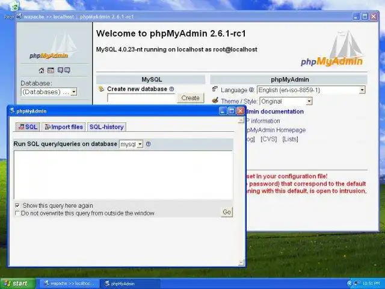Image resolution: width=385 pixels, height=289 pixels.
Task: Maximize the wapache main window
Action: point(365,16)
